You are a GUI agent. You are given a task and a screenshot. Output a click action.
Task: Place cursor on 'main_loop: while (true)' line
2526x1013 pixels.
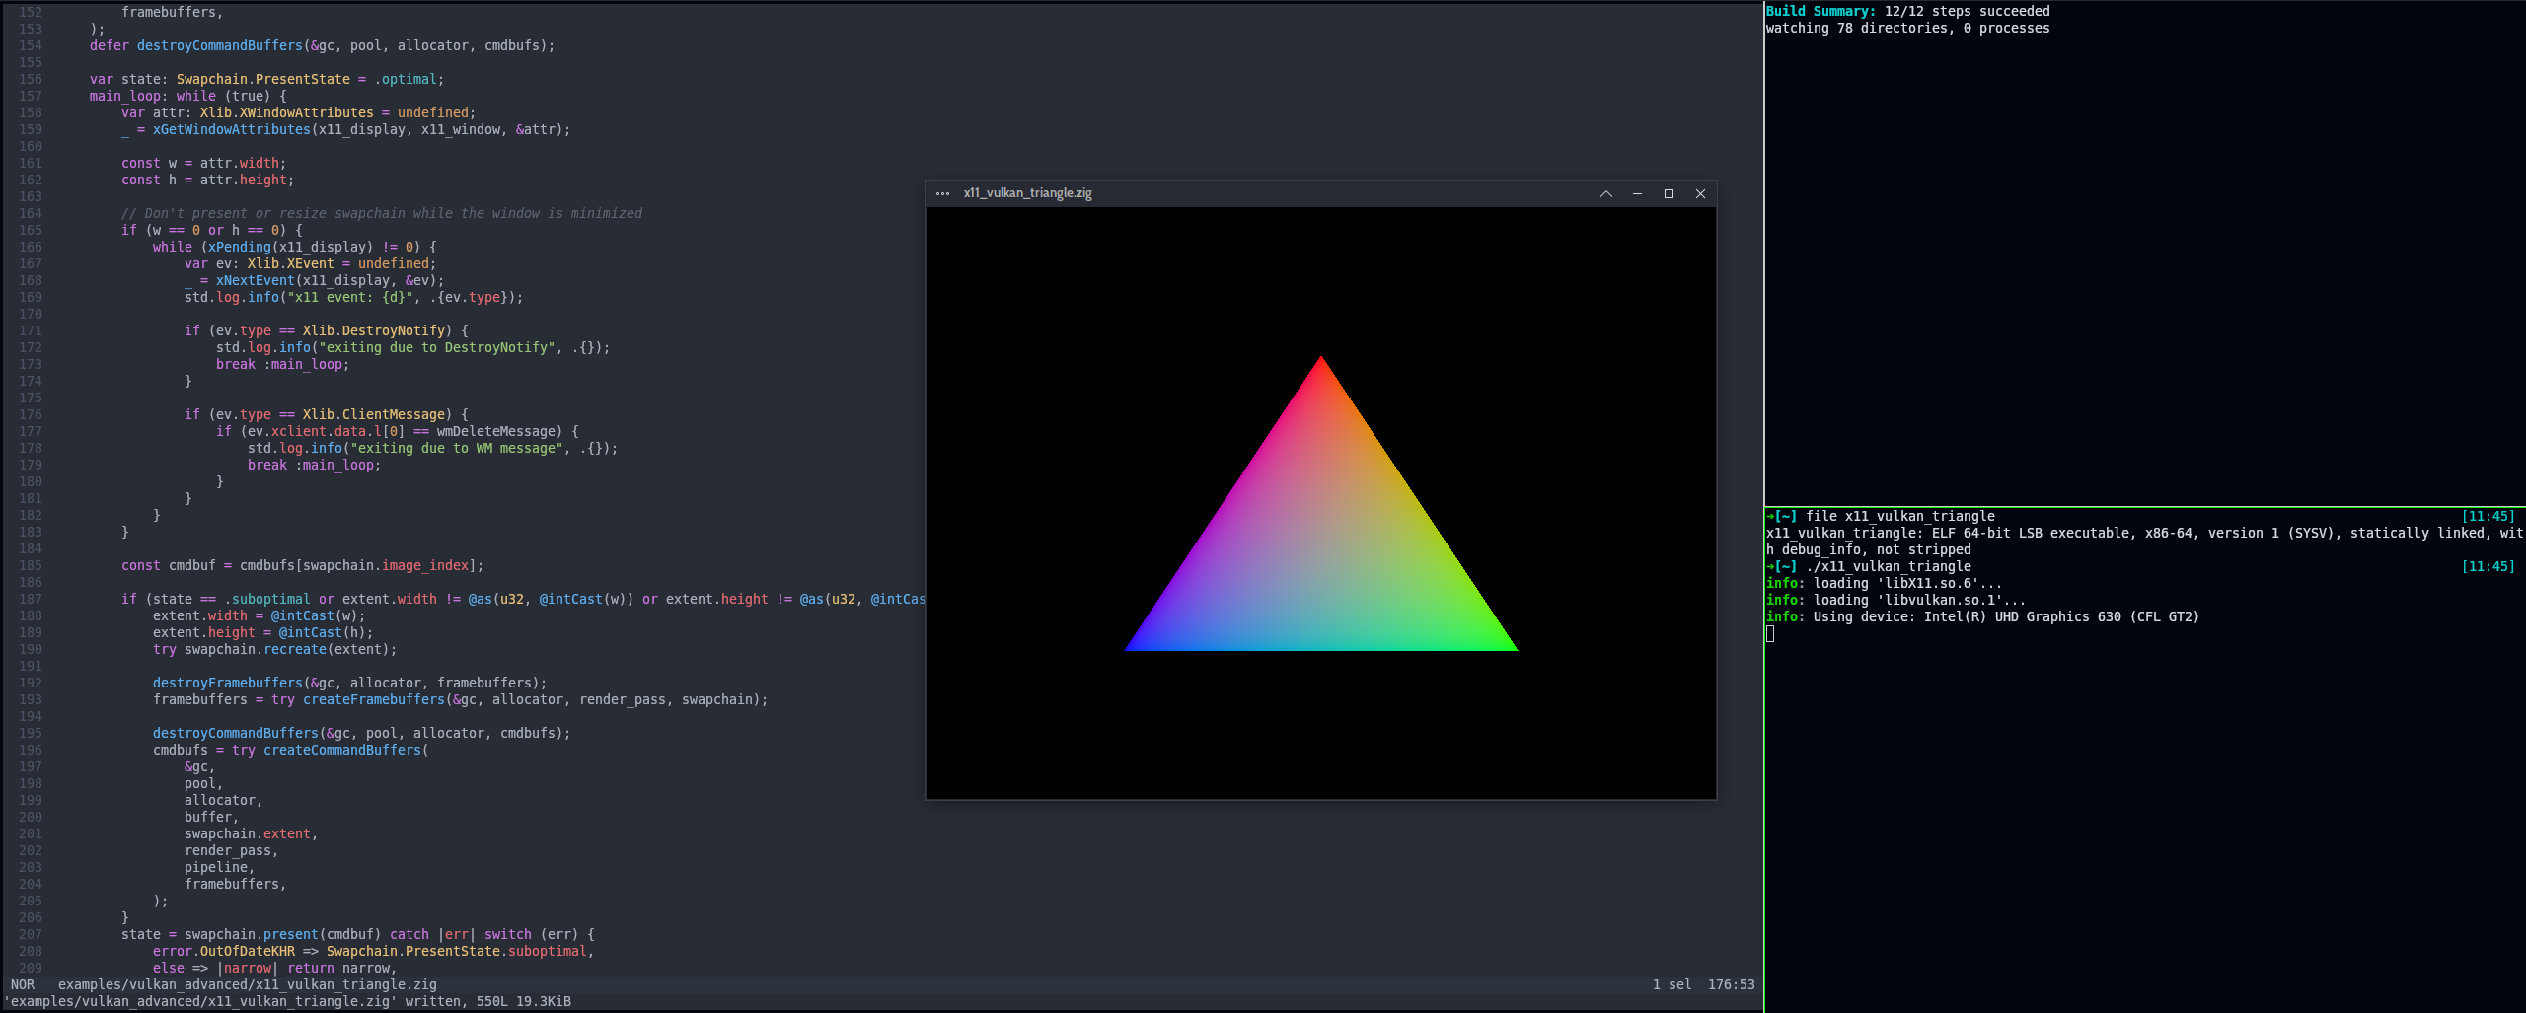tap(187, 96)
